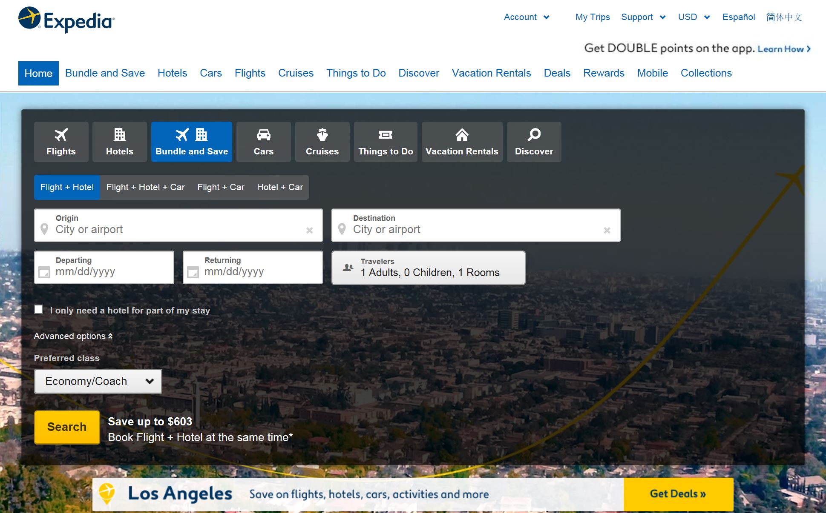Click the yellow Search button

(x=67, y=427)
